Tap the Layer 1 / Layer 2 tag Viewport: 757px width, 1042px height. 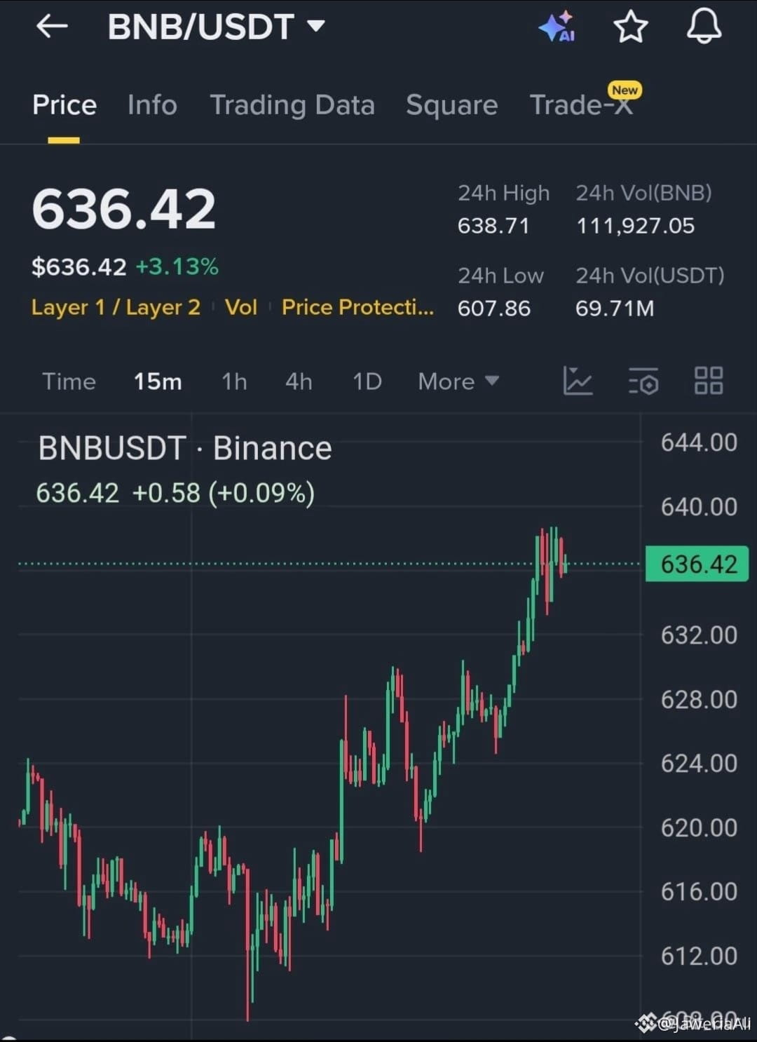(x=116, y=307)
